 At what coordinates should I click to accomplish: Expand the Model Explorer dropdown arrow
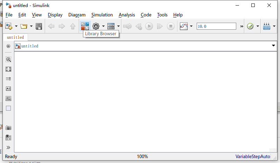coord(118,26)
